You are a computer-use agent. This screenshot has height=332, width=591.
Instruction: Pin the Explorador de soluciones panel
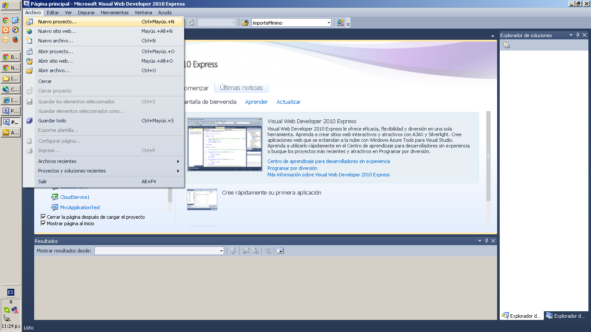point(578,35)
